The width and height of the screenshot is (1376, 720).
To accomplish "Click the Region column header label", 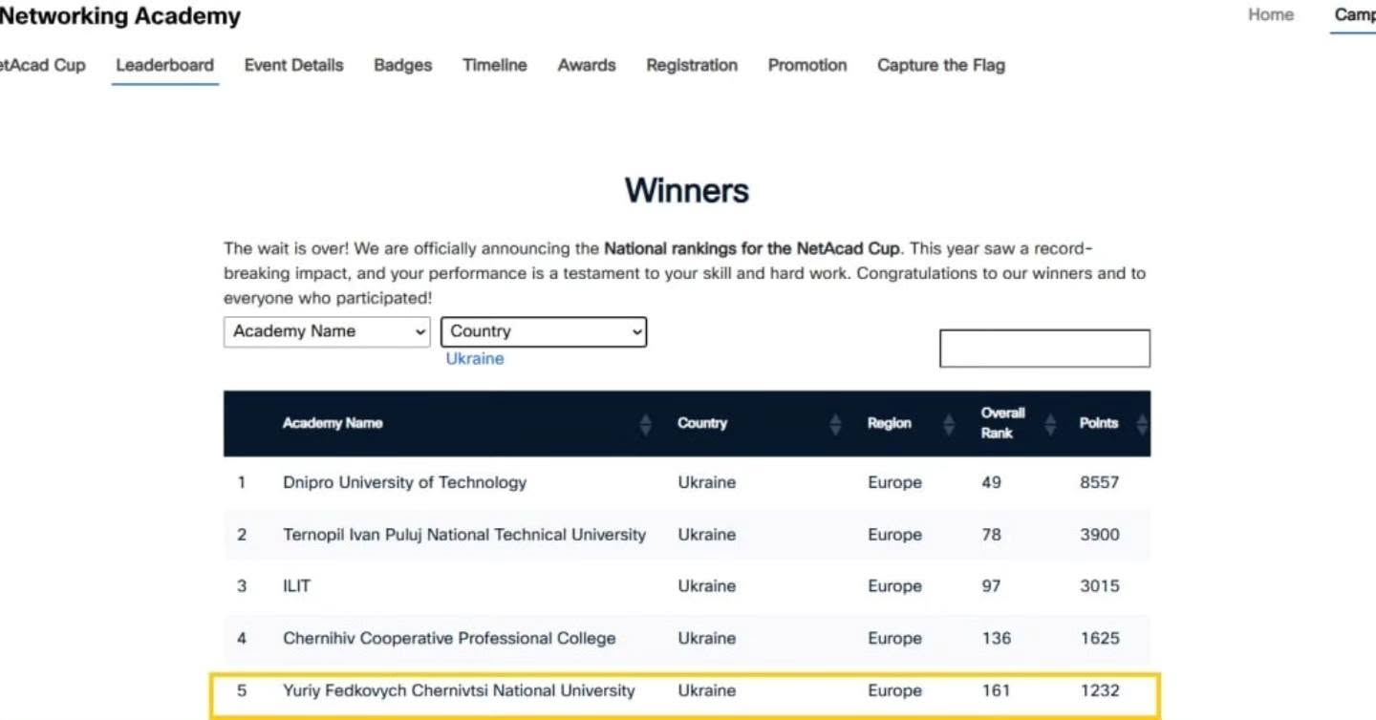I will 890,423.
